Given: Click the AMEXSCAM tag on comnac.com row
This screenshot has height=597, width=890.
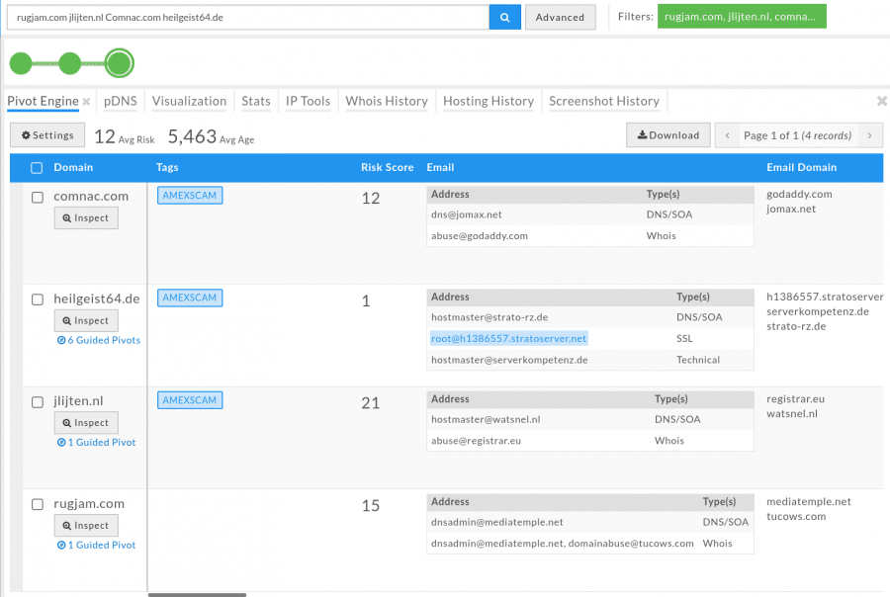Looking at the screenshot, I should 190,196.
